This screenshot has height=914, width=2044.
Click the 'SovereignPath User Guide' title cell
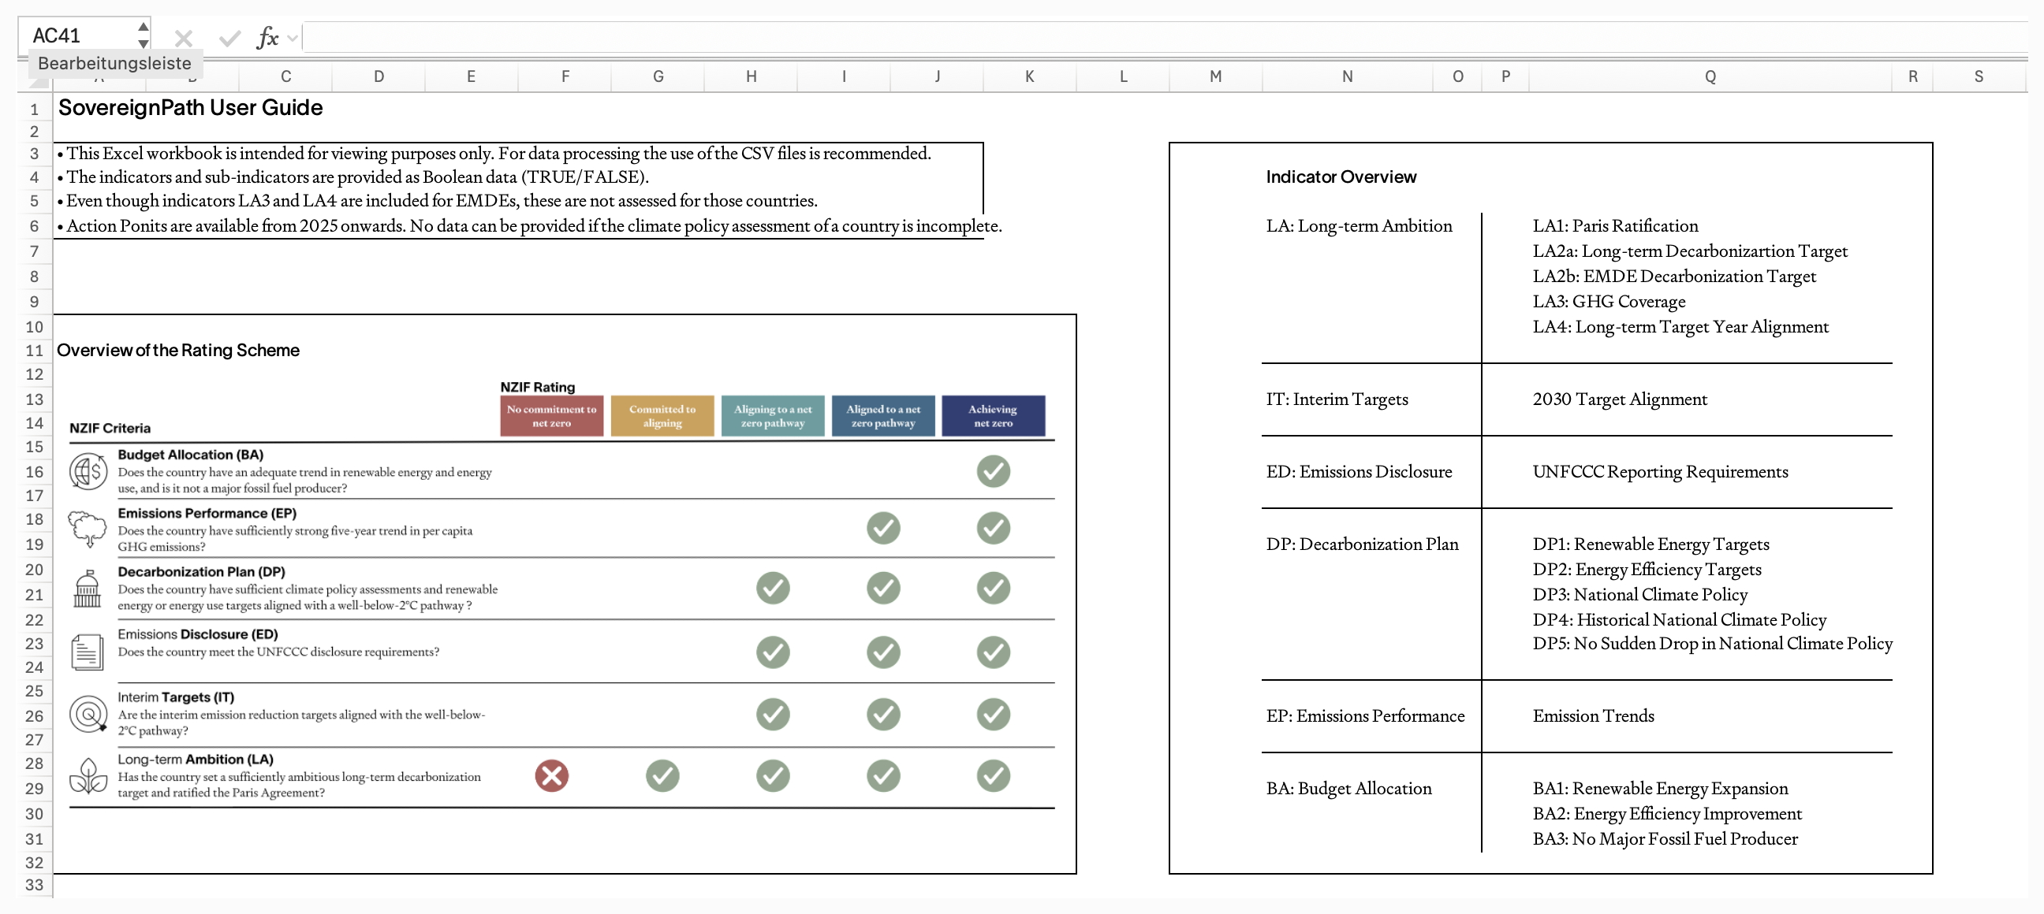pyautogui.click(x=190, y=108)
